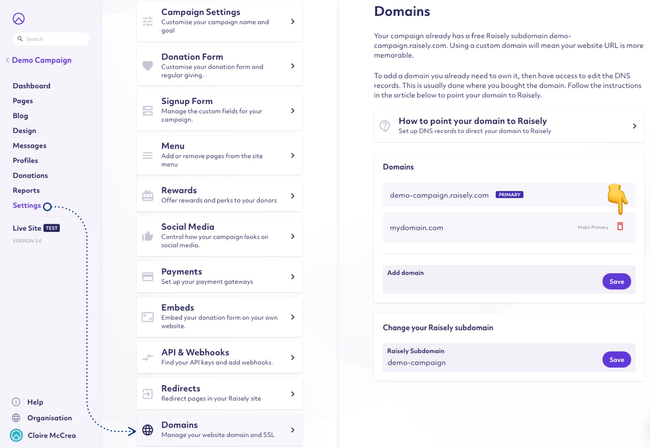This screenshot has height=448, width=650.
Task: Click the Social Media thumbs-up icon
Action: click(147, 236)
